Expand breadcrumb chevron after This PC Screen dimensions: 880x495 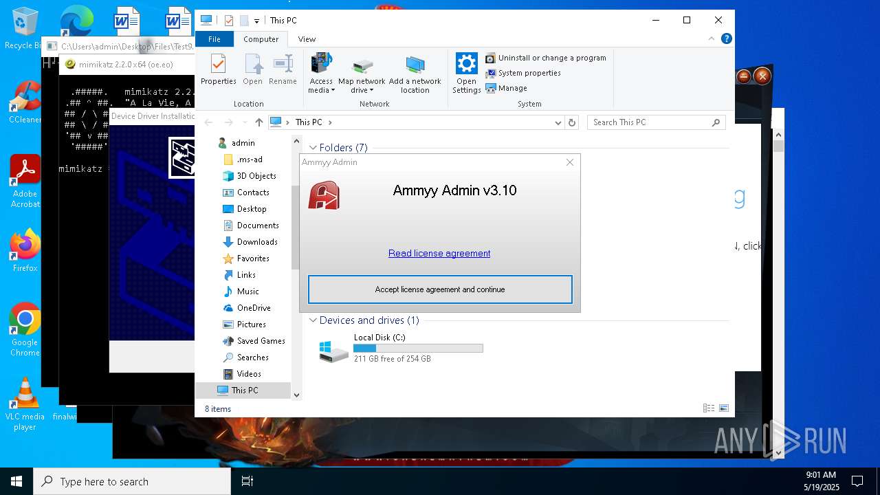point(330,122)
